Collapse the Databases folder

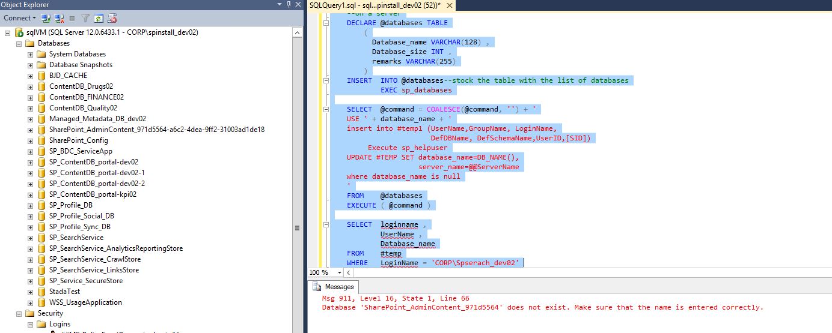point(19,43)
